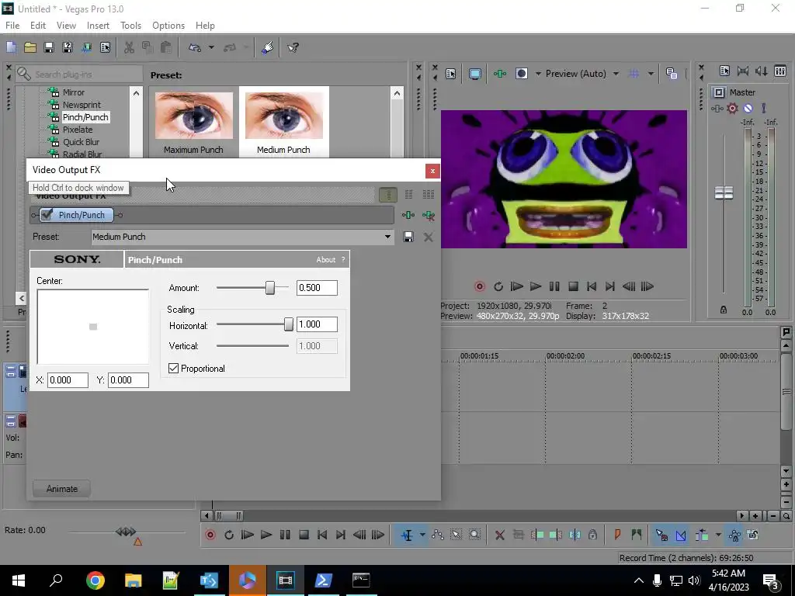
Task: Click the Amount value field 0.500
Action: 317,288
